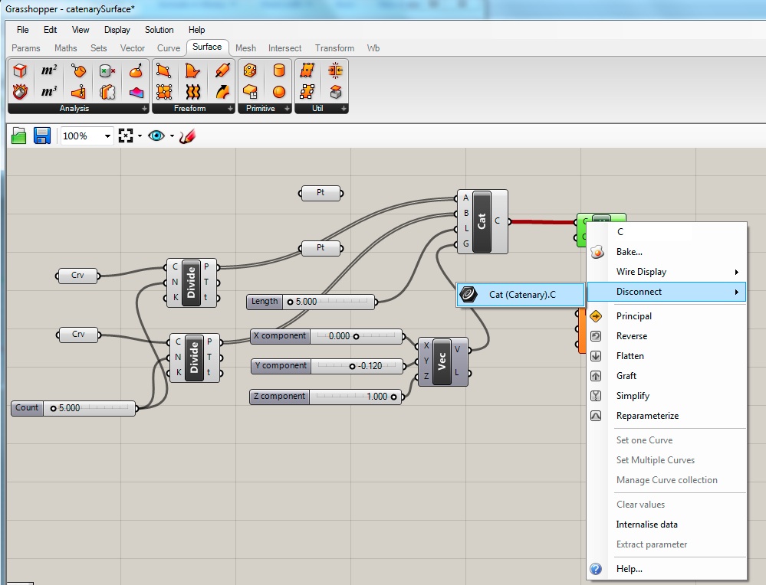
Task: Switch to the Mesh tab
Action: coord(245,48)
